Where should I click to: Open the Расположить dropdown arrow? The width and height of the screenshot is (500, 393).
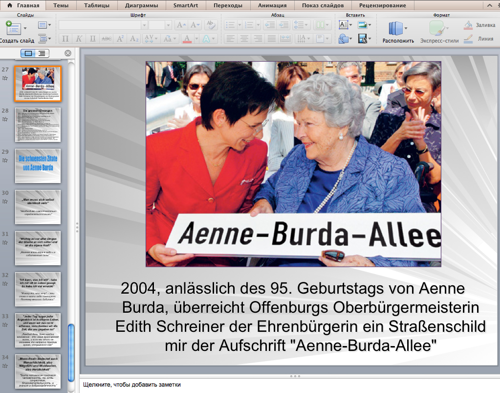406,28
